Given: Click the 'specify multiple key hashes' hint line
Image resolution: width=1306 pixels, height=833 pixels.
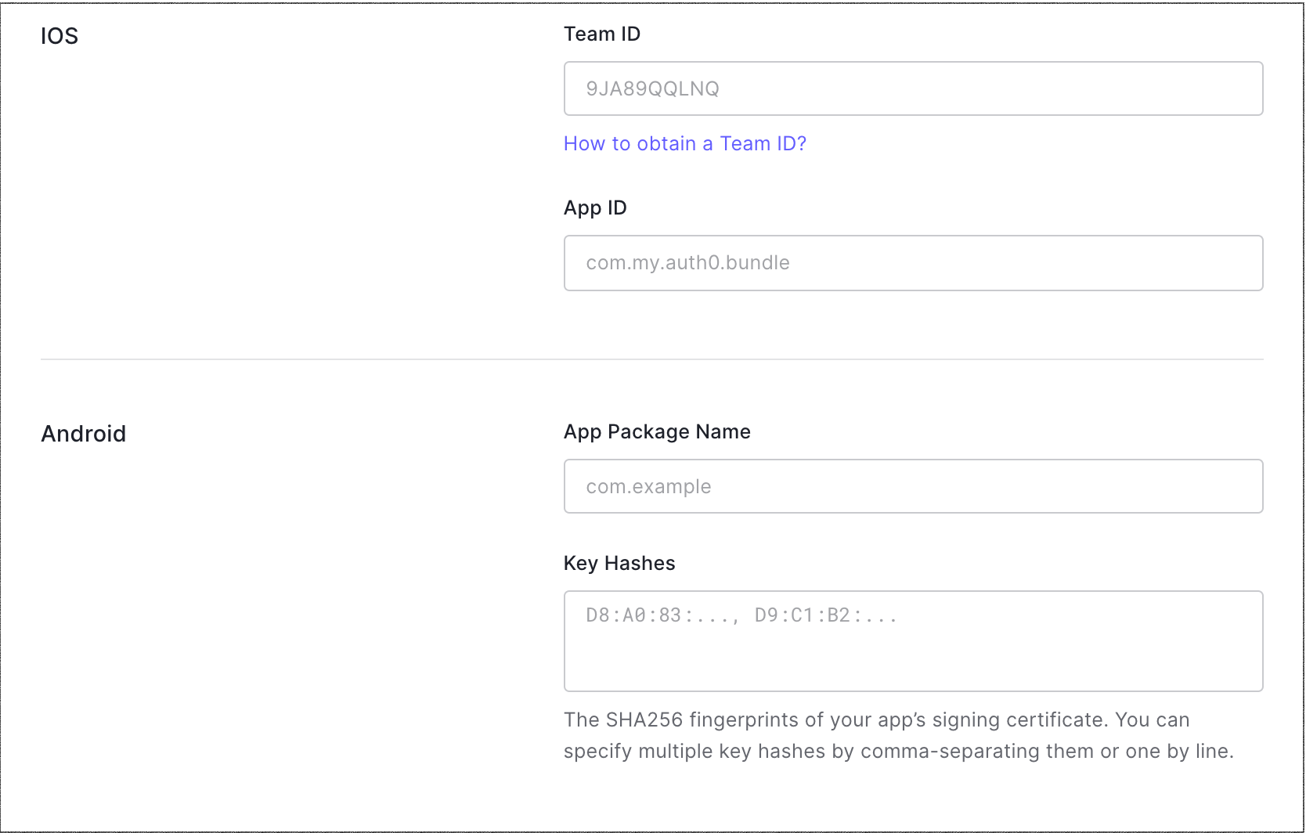Looking at the screenshot, I should coord(898,752).
